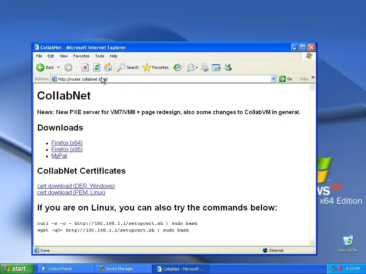Click the Forward arrow button

[x=68, y=67]
